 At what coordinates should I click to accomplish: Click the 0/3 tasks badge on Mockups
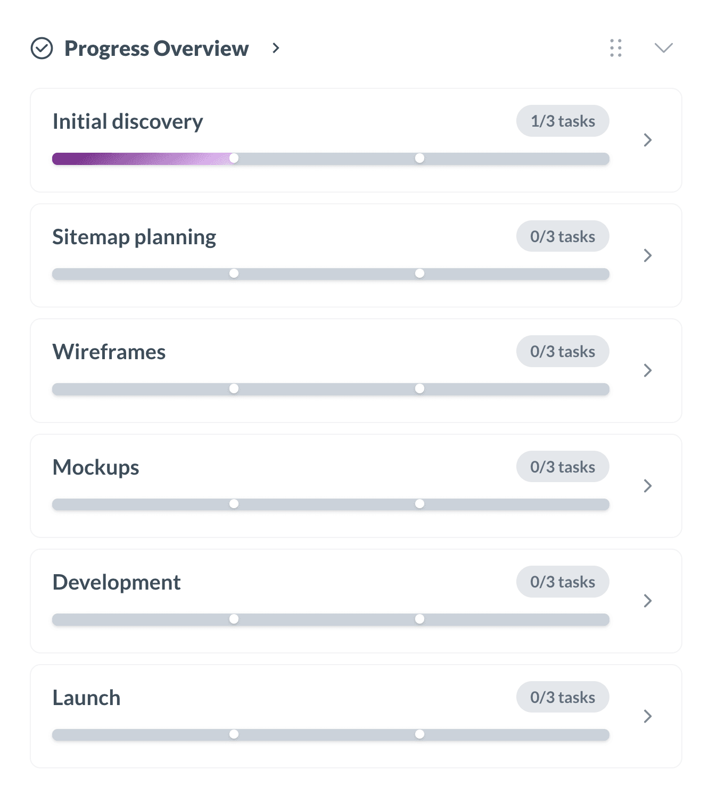click(x=563, y=467)
